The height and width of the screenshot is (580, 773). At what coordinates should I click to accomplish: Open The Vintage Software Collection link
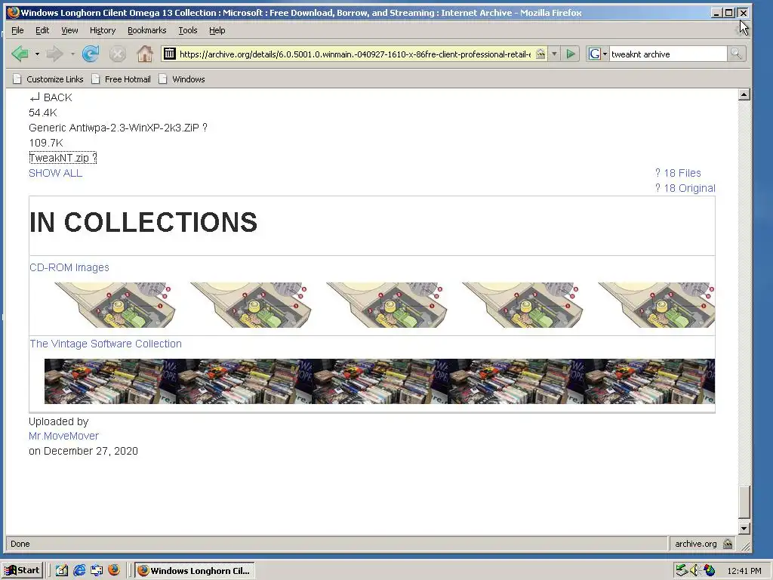tap(106, 344)
